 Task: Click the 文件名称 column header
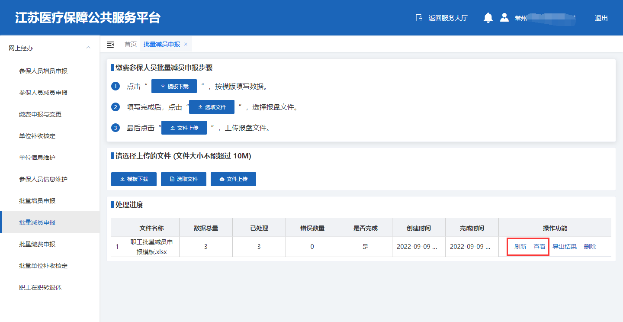click(151, 228)
